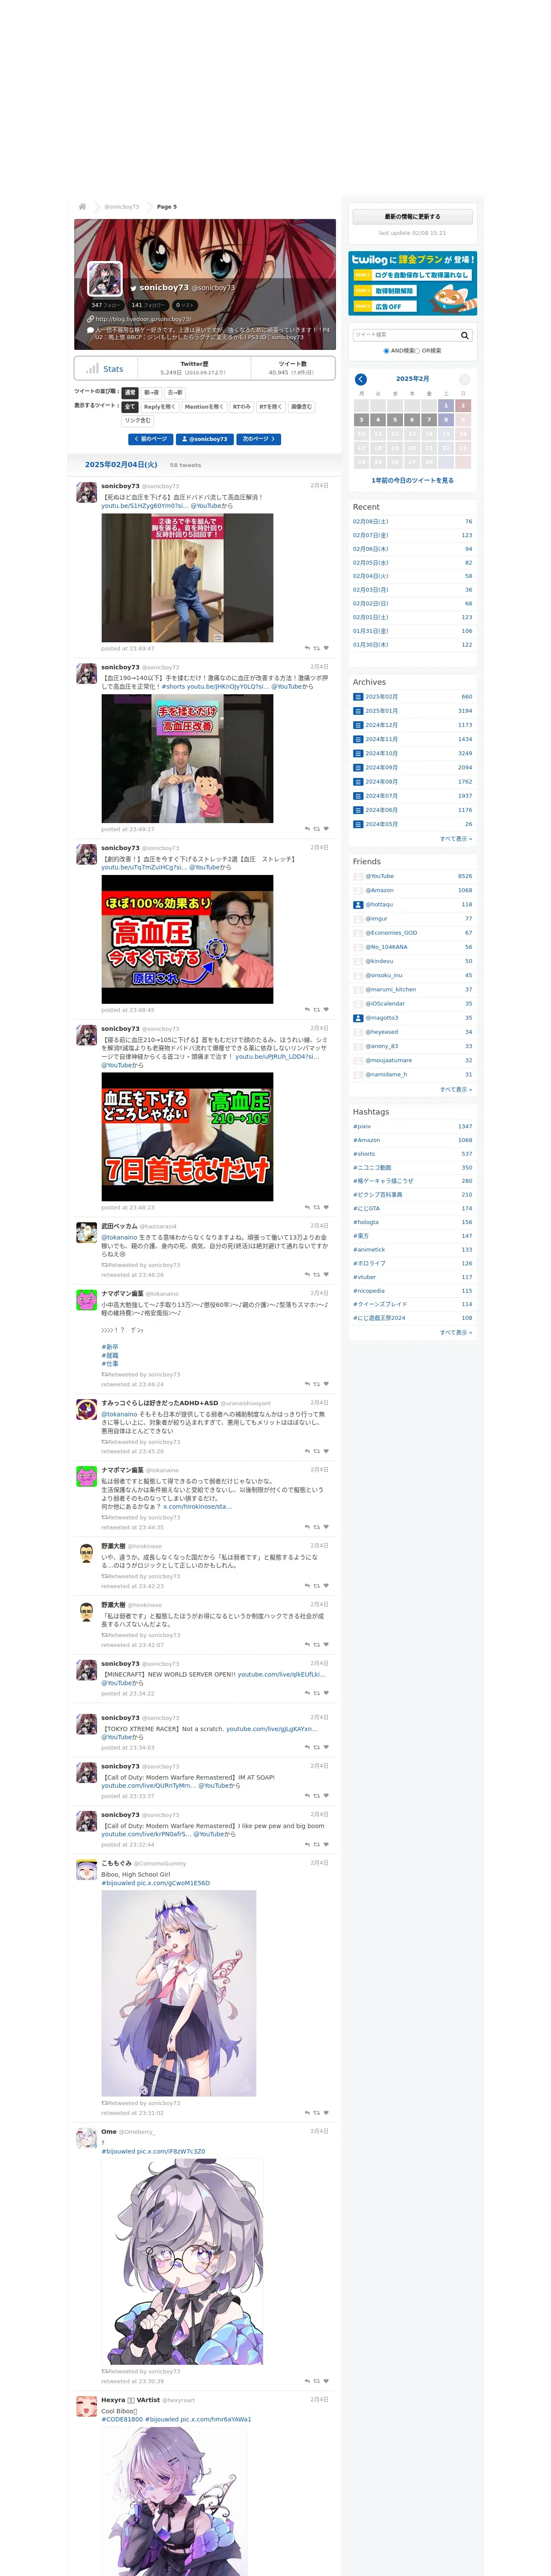551x2576 pixels.
Task: Open list icon for 2024年12月 archive
Action: [358, 725]
